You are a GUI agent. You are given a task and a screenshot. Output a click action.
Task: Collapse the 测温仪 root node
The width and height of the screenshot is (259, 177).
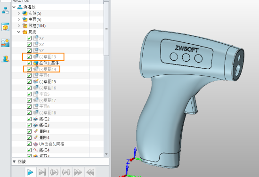pyautogui.click(x=14, y=7)
